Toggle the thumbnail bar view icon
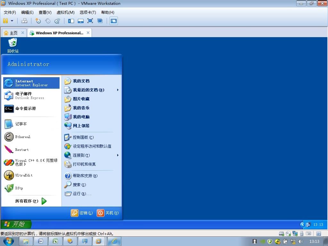Screen dimensions: 328x246 point(80,21)
